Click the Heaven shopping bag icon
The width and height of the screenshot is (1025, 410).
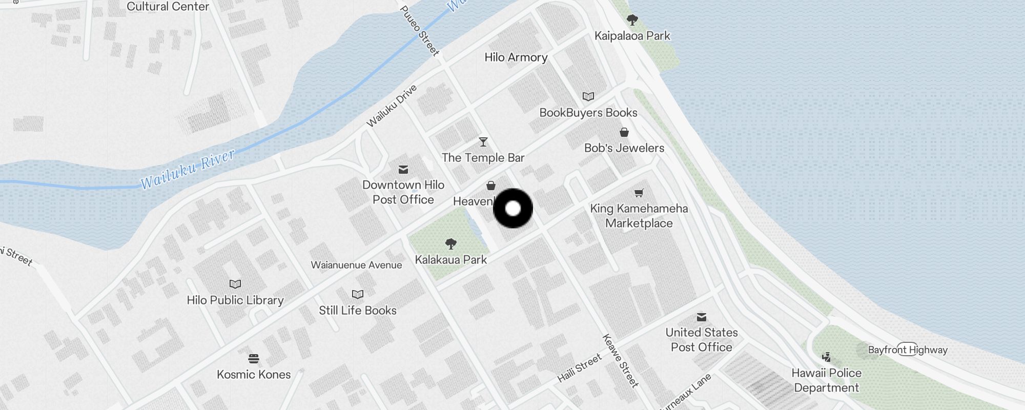[491, 186]
